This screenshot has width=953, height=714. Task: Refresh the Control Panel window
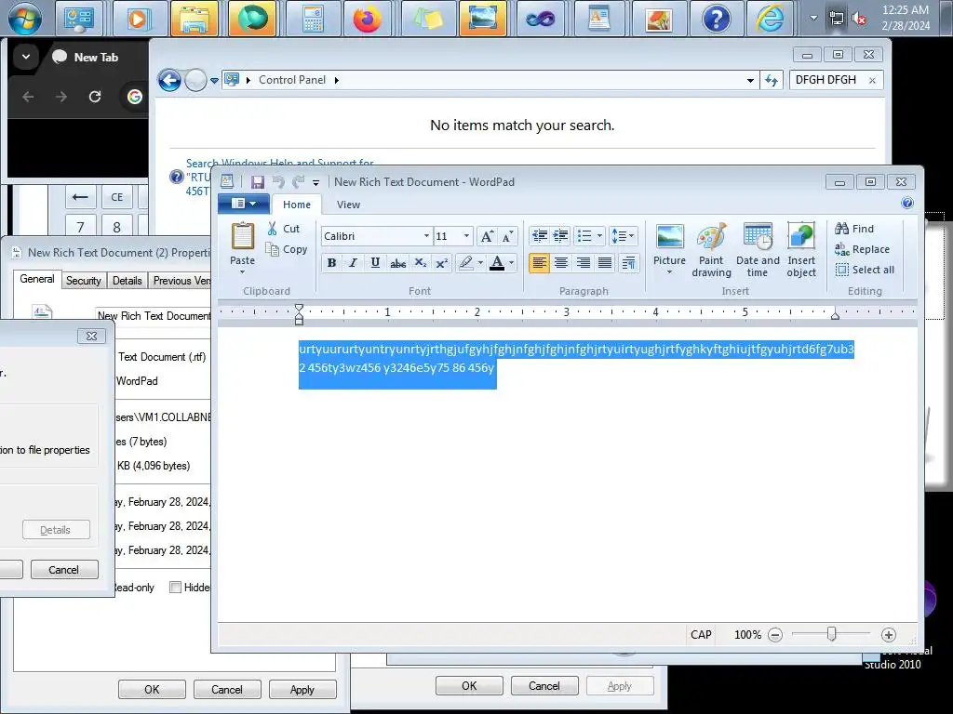tap(772, 80)
